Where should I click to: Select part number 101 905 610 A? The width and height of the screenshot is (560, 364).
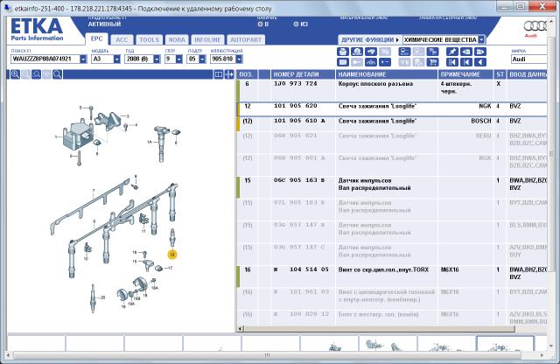(x=299, y=121)
